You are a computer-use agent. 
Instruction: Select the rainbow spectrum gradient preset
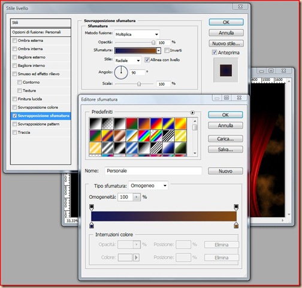pyautogui.click(x=144, y=136)
